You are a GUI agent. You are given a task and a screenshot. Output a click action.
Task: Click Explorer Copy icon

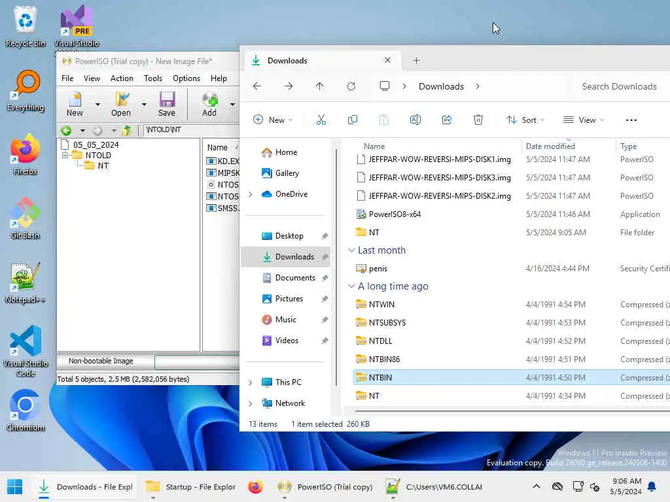[353, 120]
